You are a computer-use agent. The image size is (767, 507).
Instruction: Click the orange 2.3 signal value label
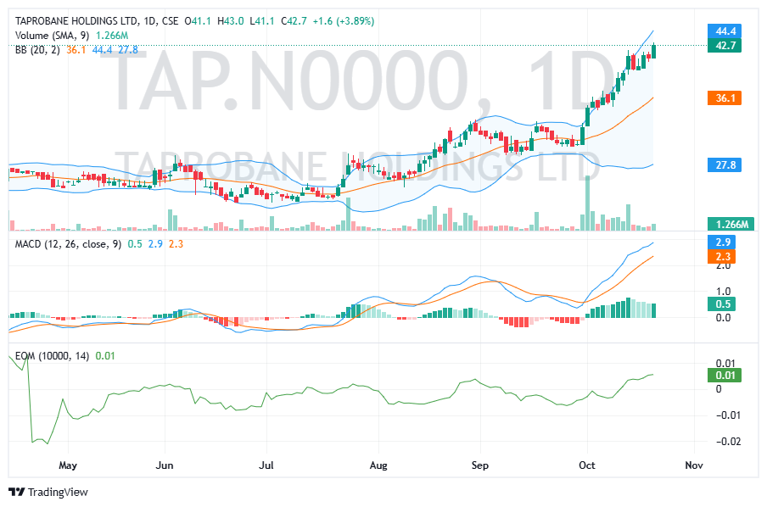pyautogui.click(x=723, y=256)
